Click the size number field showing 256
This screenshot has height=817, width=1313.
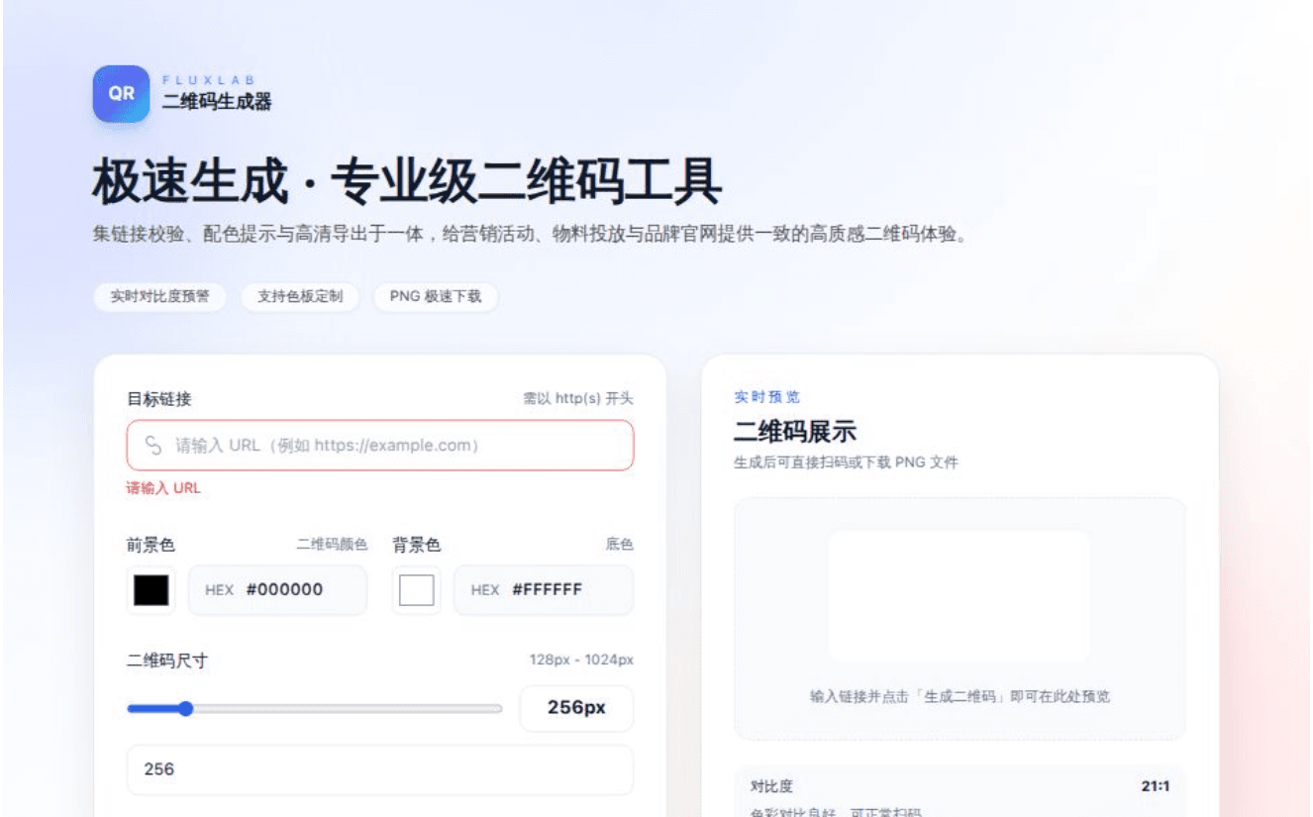(380, 769)
